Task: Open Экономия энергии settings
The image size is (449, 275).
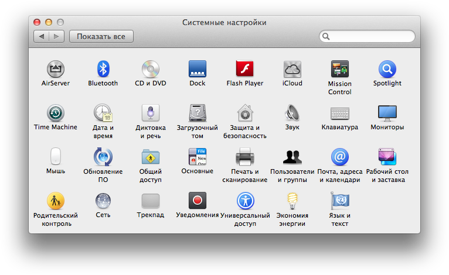Action: coord(292,201)
